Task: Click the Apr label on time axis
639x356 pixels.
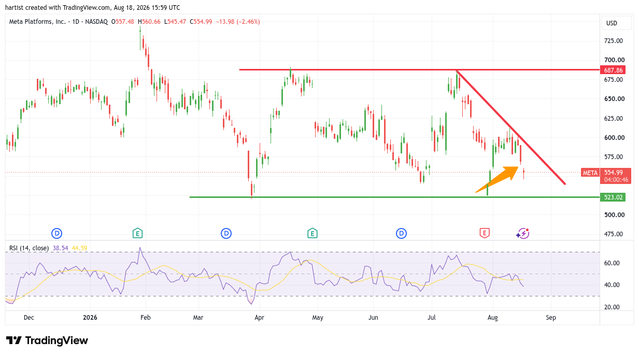Action: point(259,318)
